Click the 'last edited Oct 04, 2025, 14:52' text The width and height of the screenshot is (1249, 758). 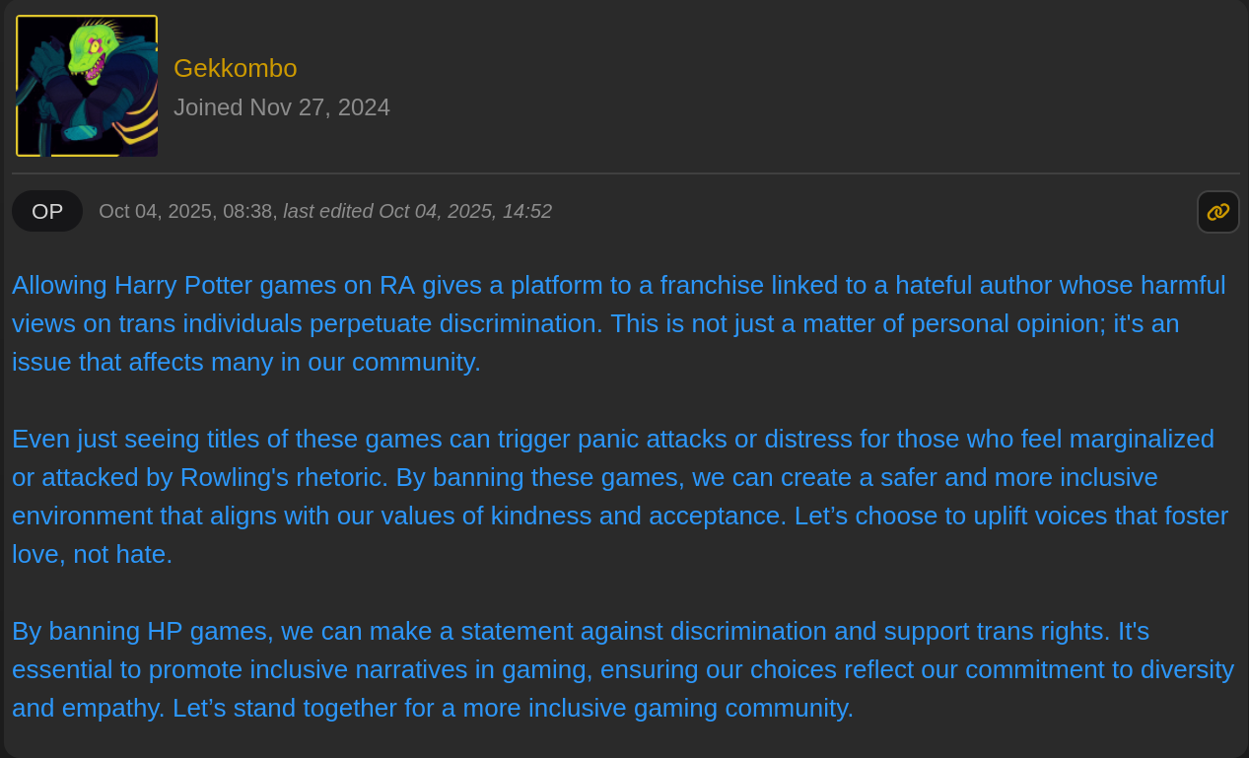coord(417,211)
